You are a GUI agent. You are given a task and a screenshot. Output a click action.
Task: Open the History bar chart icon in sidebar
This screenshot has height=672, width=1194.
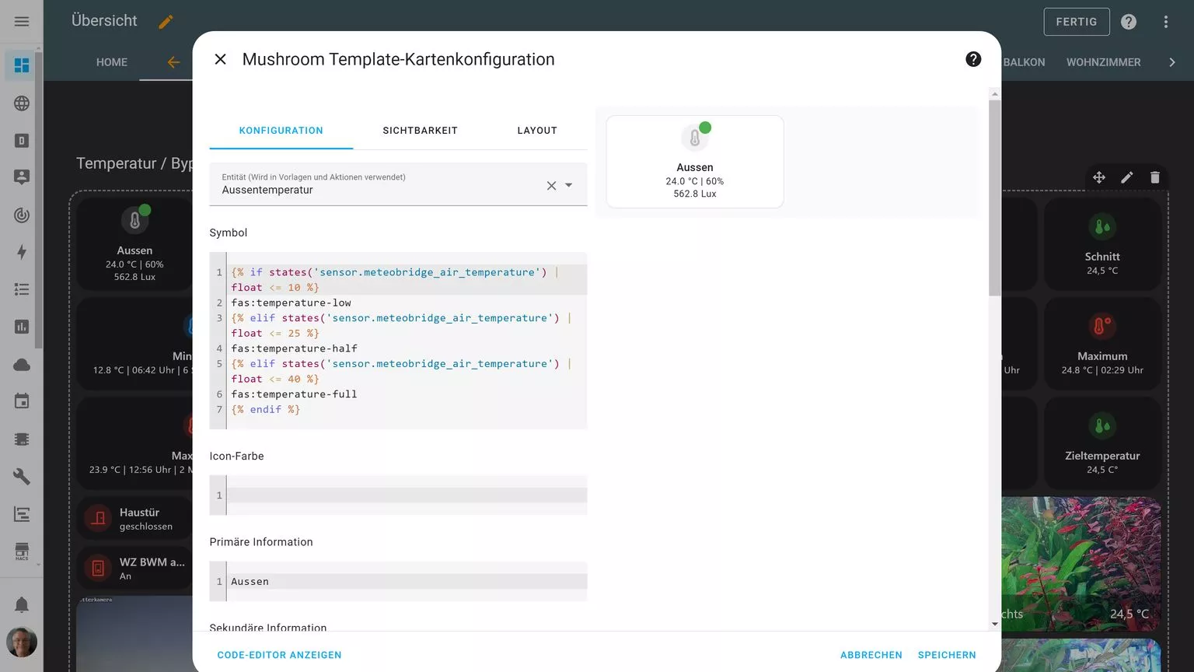tap(22, 327)
